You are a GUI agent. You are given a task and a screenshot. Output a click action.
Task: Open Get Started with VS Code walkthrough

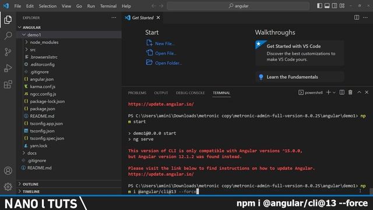(x=300, y=52)
